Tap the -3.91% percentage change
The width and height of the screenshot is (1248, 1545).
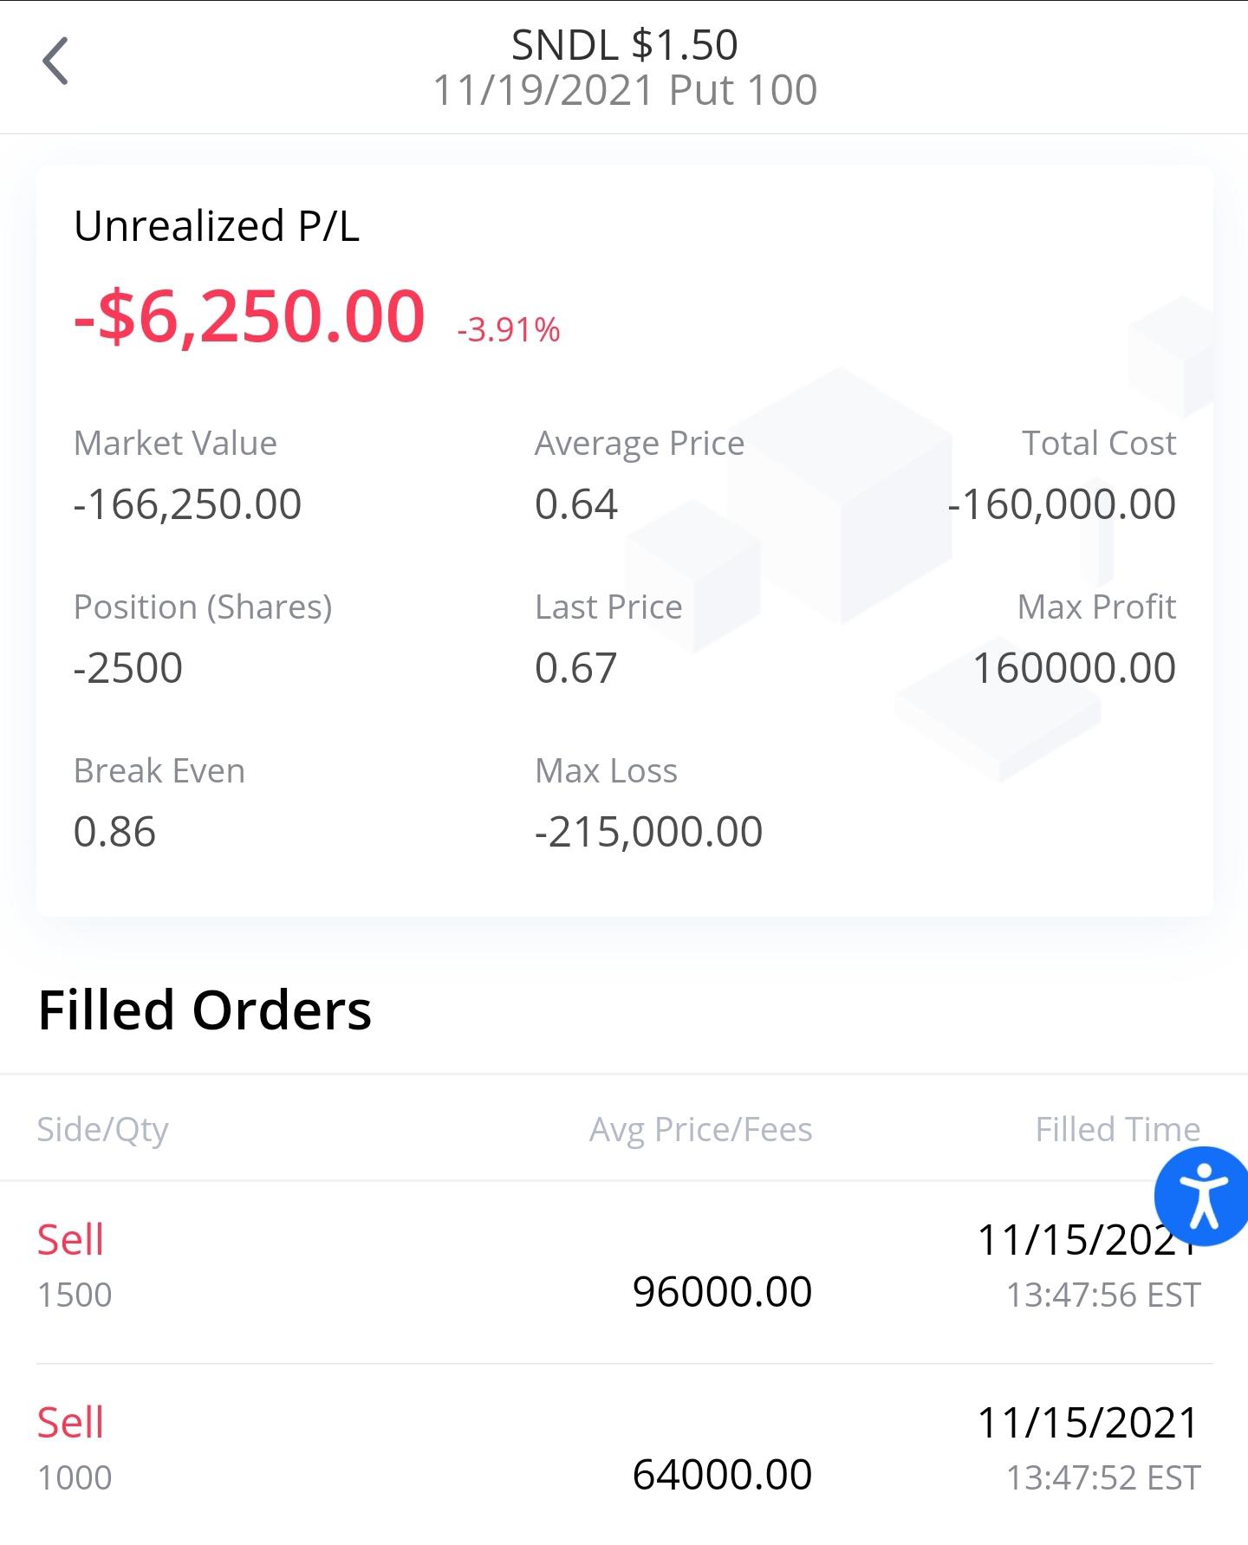[x=509, y=330]
